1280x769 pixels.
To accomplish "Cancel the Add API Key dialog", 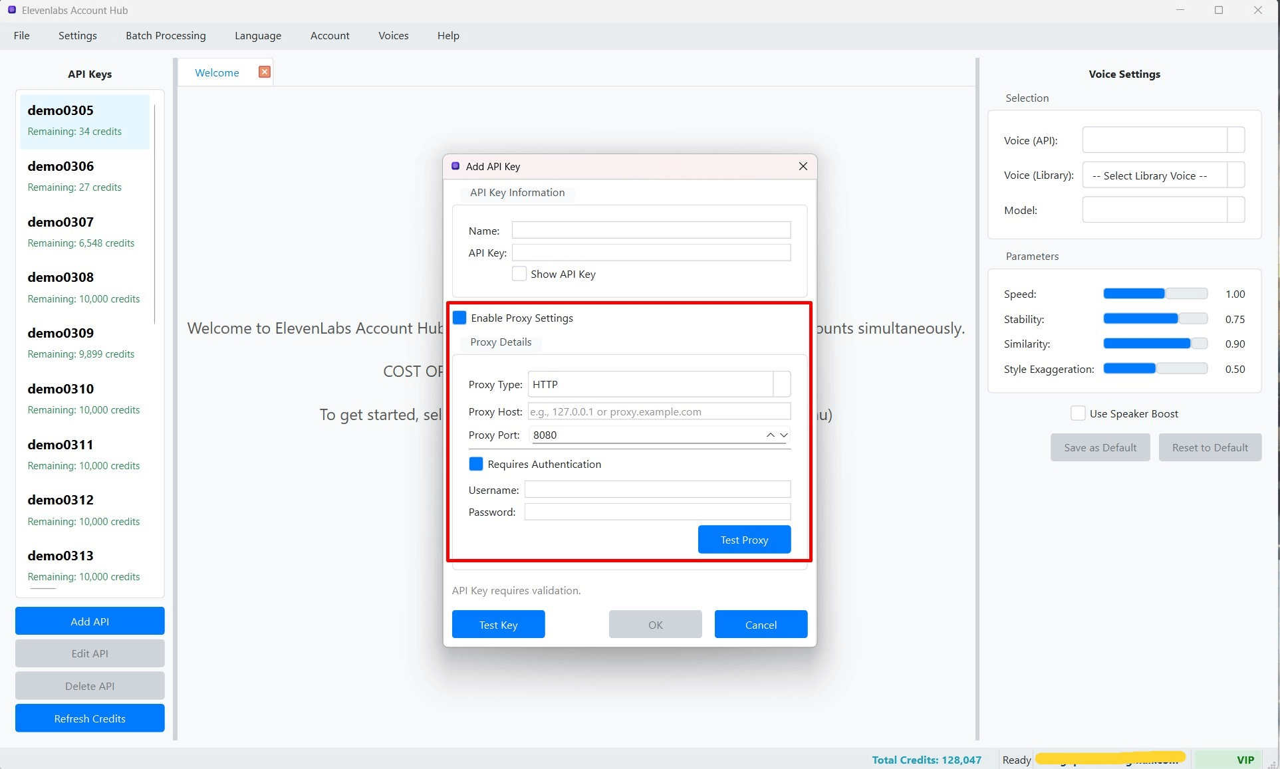I will 761,625.
